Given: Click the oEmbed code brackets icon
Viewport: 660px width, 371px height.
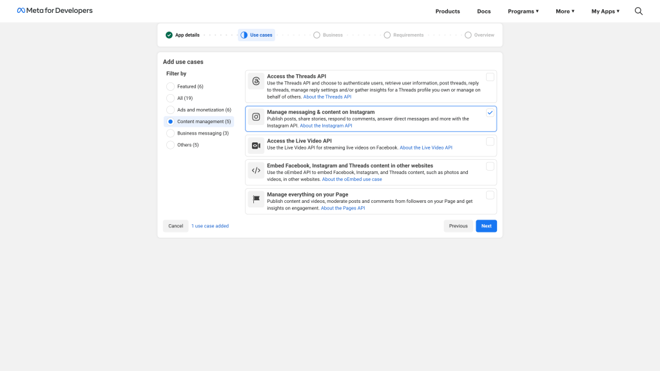Looking at the screenshot, I should (x=256, y=170).
